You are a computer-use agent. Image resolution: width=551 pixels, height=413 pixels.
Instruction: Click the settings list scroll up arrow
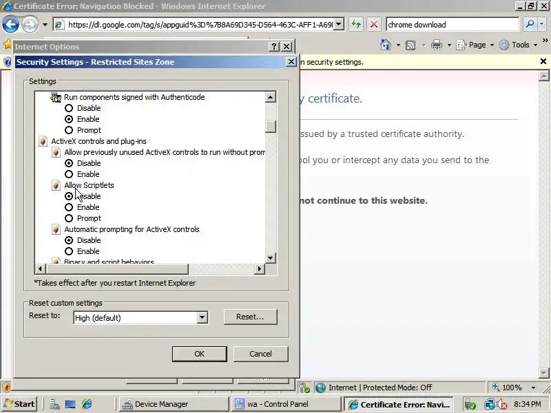pos(271,97)
